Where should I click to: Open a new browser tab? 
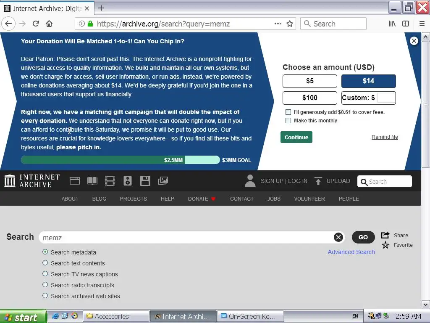point(101,8)
